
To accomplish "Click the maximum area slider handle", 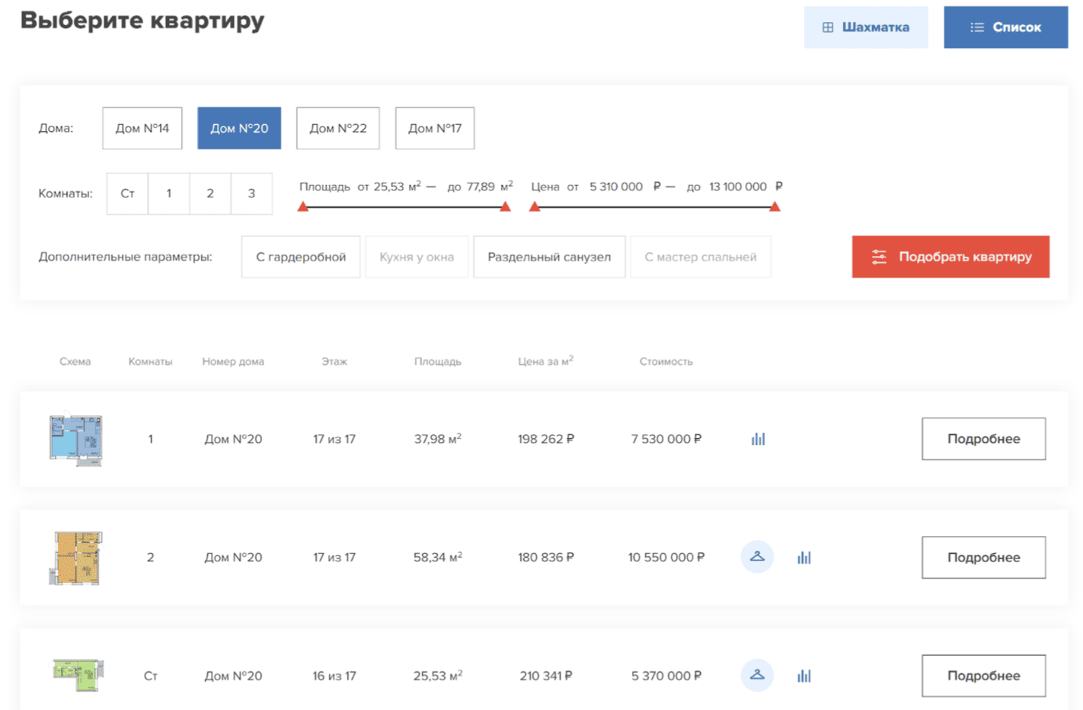I will (x=505, y=206).
